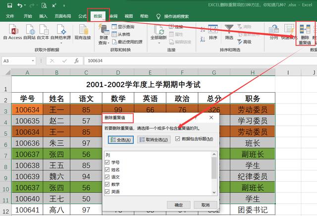Expand the Name Box dropdown arrow
317x216 pixels.
33,61
